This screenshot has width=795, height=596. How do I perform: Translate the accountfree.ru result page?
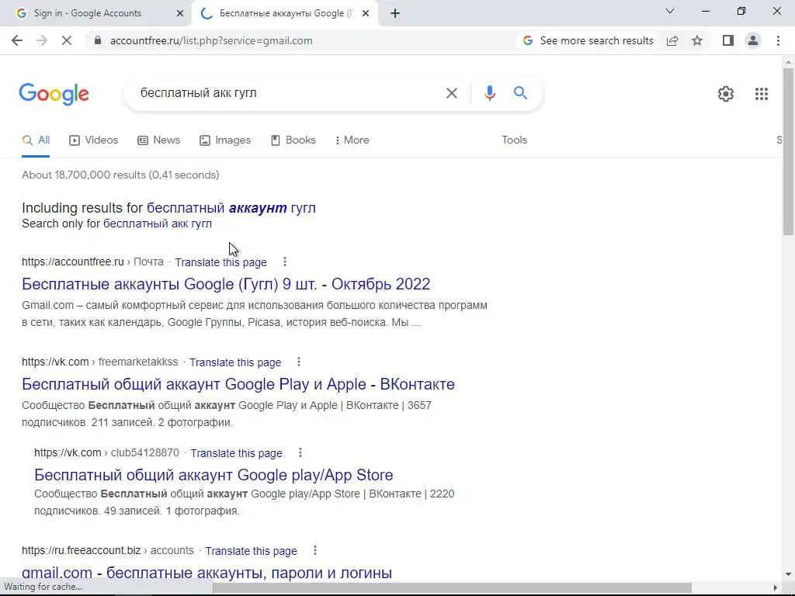221,262
